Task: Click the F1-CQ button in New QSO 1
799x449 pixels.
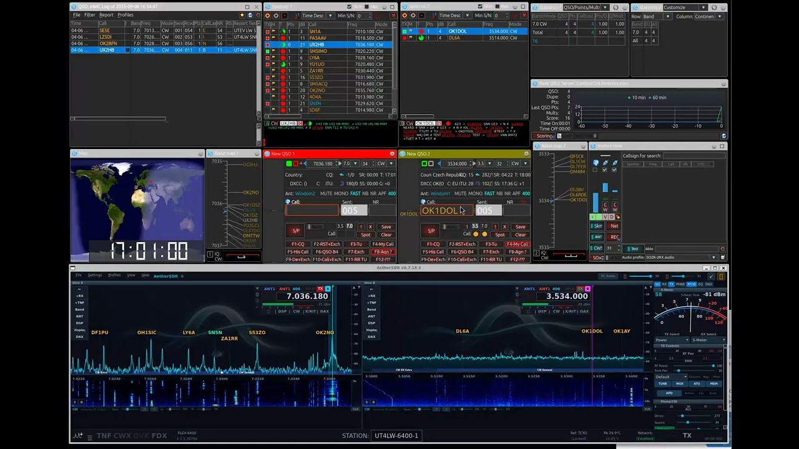Action: tap(298, 244)
